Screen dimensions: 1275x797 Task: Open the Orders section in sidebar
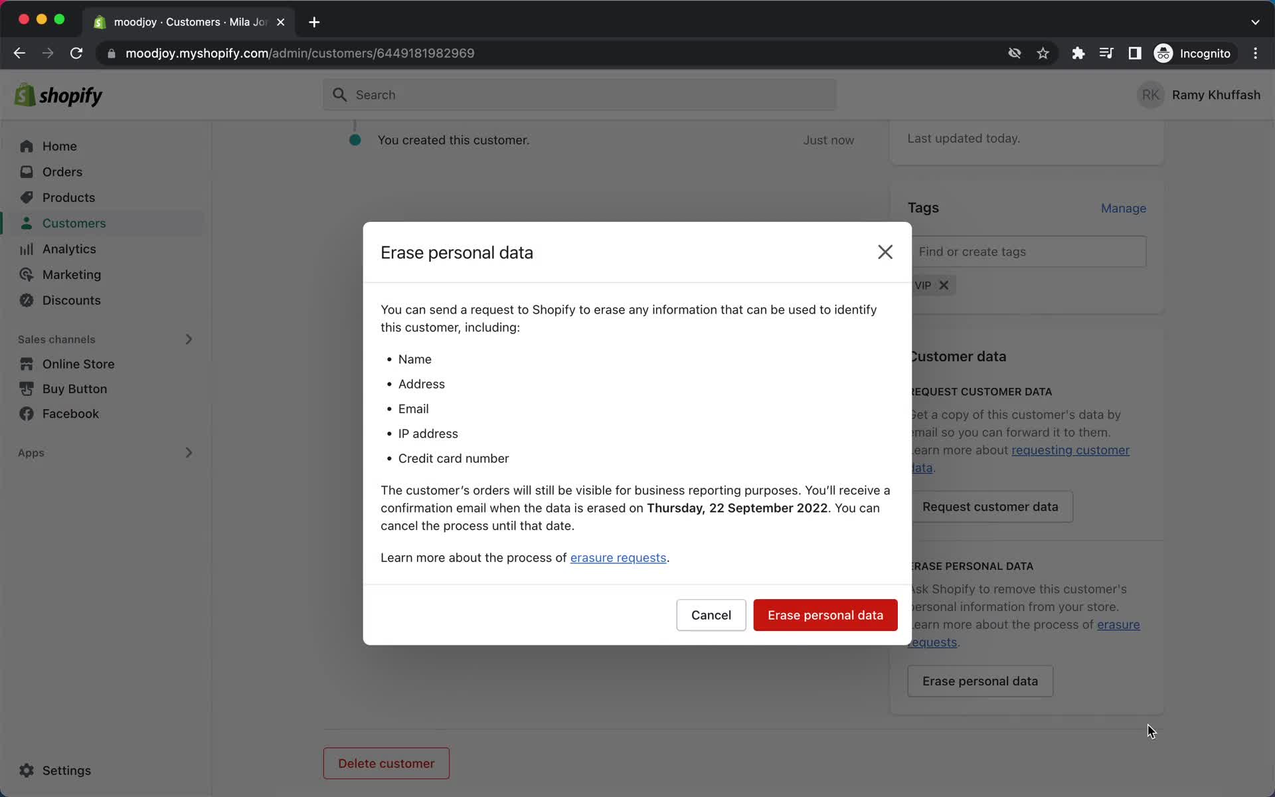pos(62,172)
